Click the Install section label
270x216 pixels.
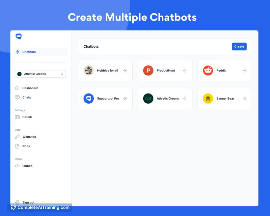[18, 159]
